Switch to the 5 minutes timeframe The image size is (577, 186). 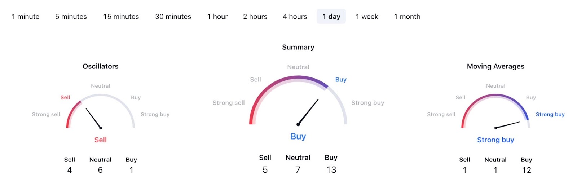pos(71,17)
